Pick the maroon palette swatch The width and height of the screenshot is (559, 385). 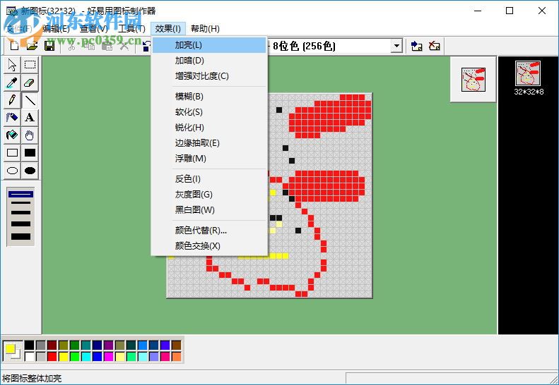click(x=52, y=345)
